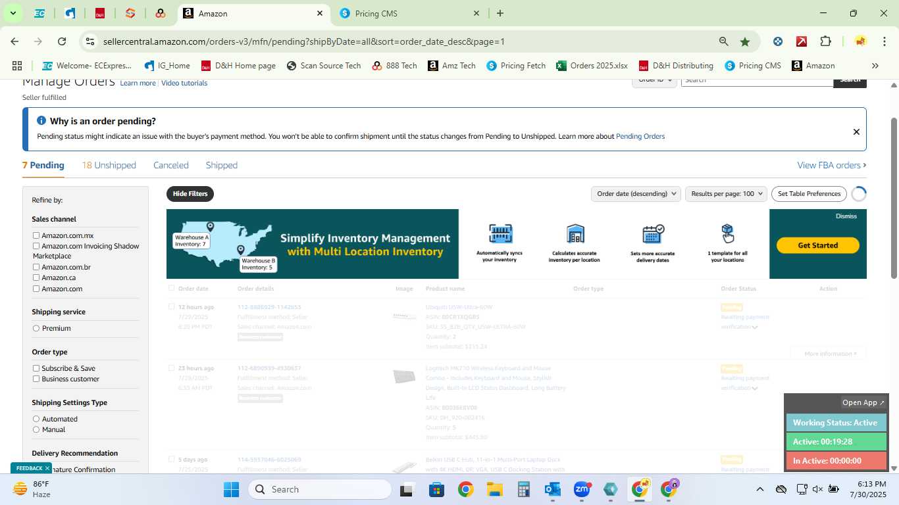Viewport: 899px width, 505px height.
Task: Select Manual shipping settings radio
Action: [36, 429]
